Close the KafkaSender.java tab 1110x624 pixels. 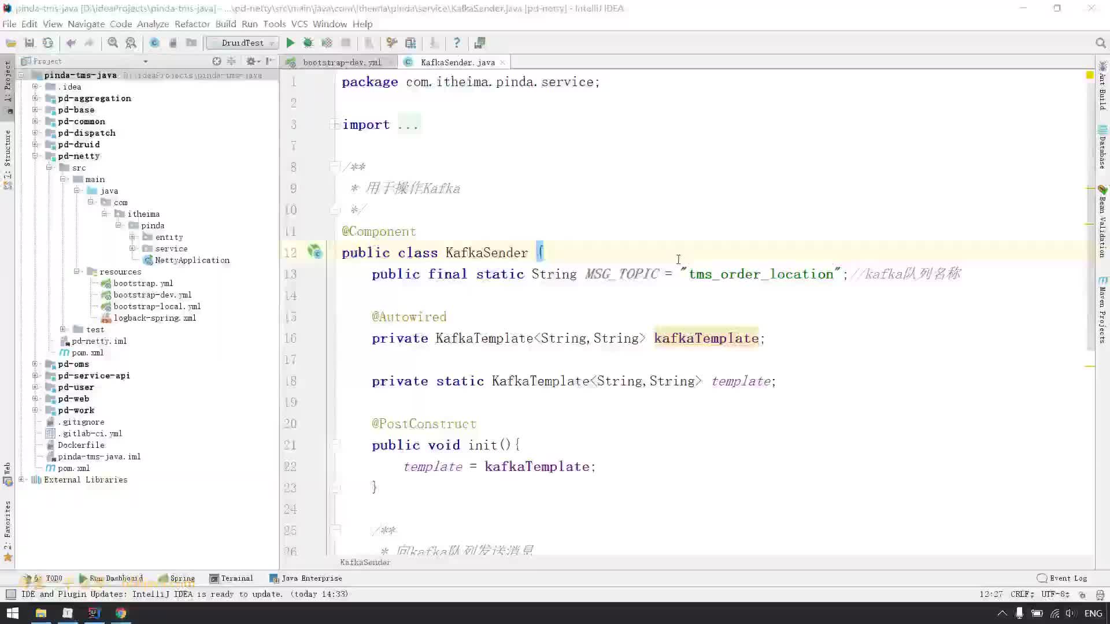click(502, 62)
